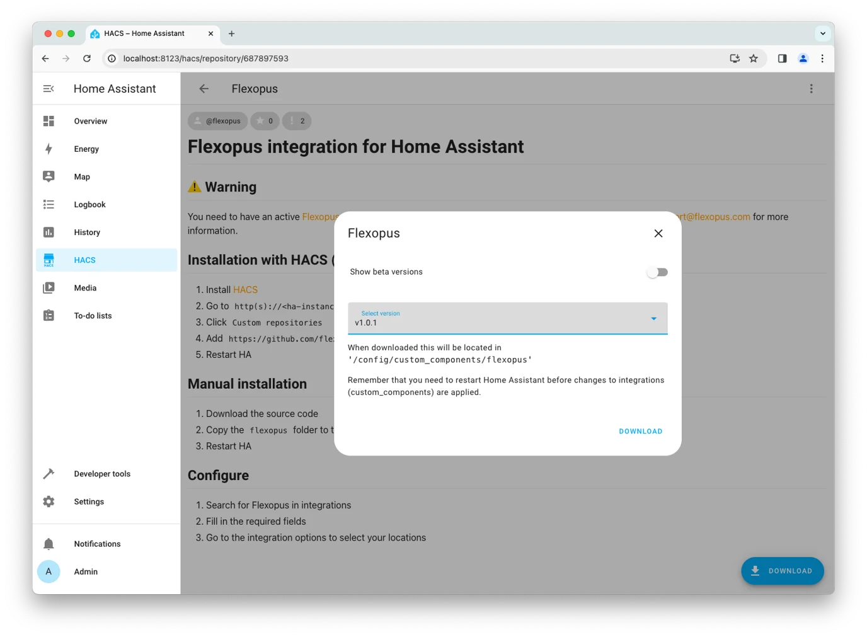Open the Energy lightning bolt icon
This screenshot has height=637, width=867.
[x=49, y=149]
